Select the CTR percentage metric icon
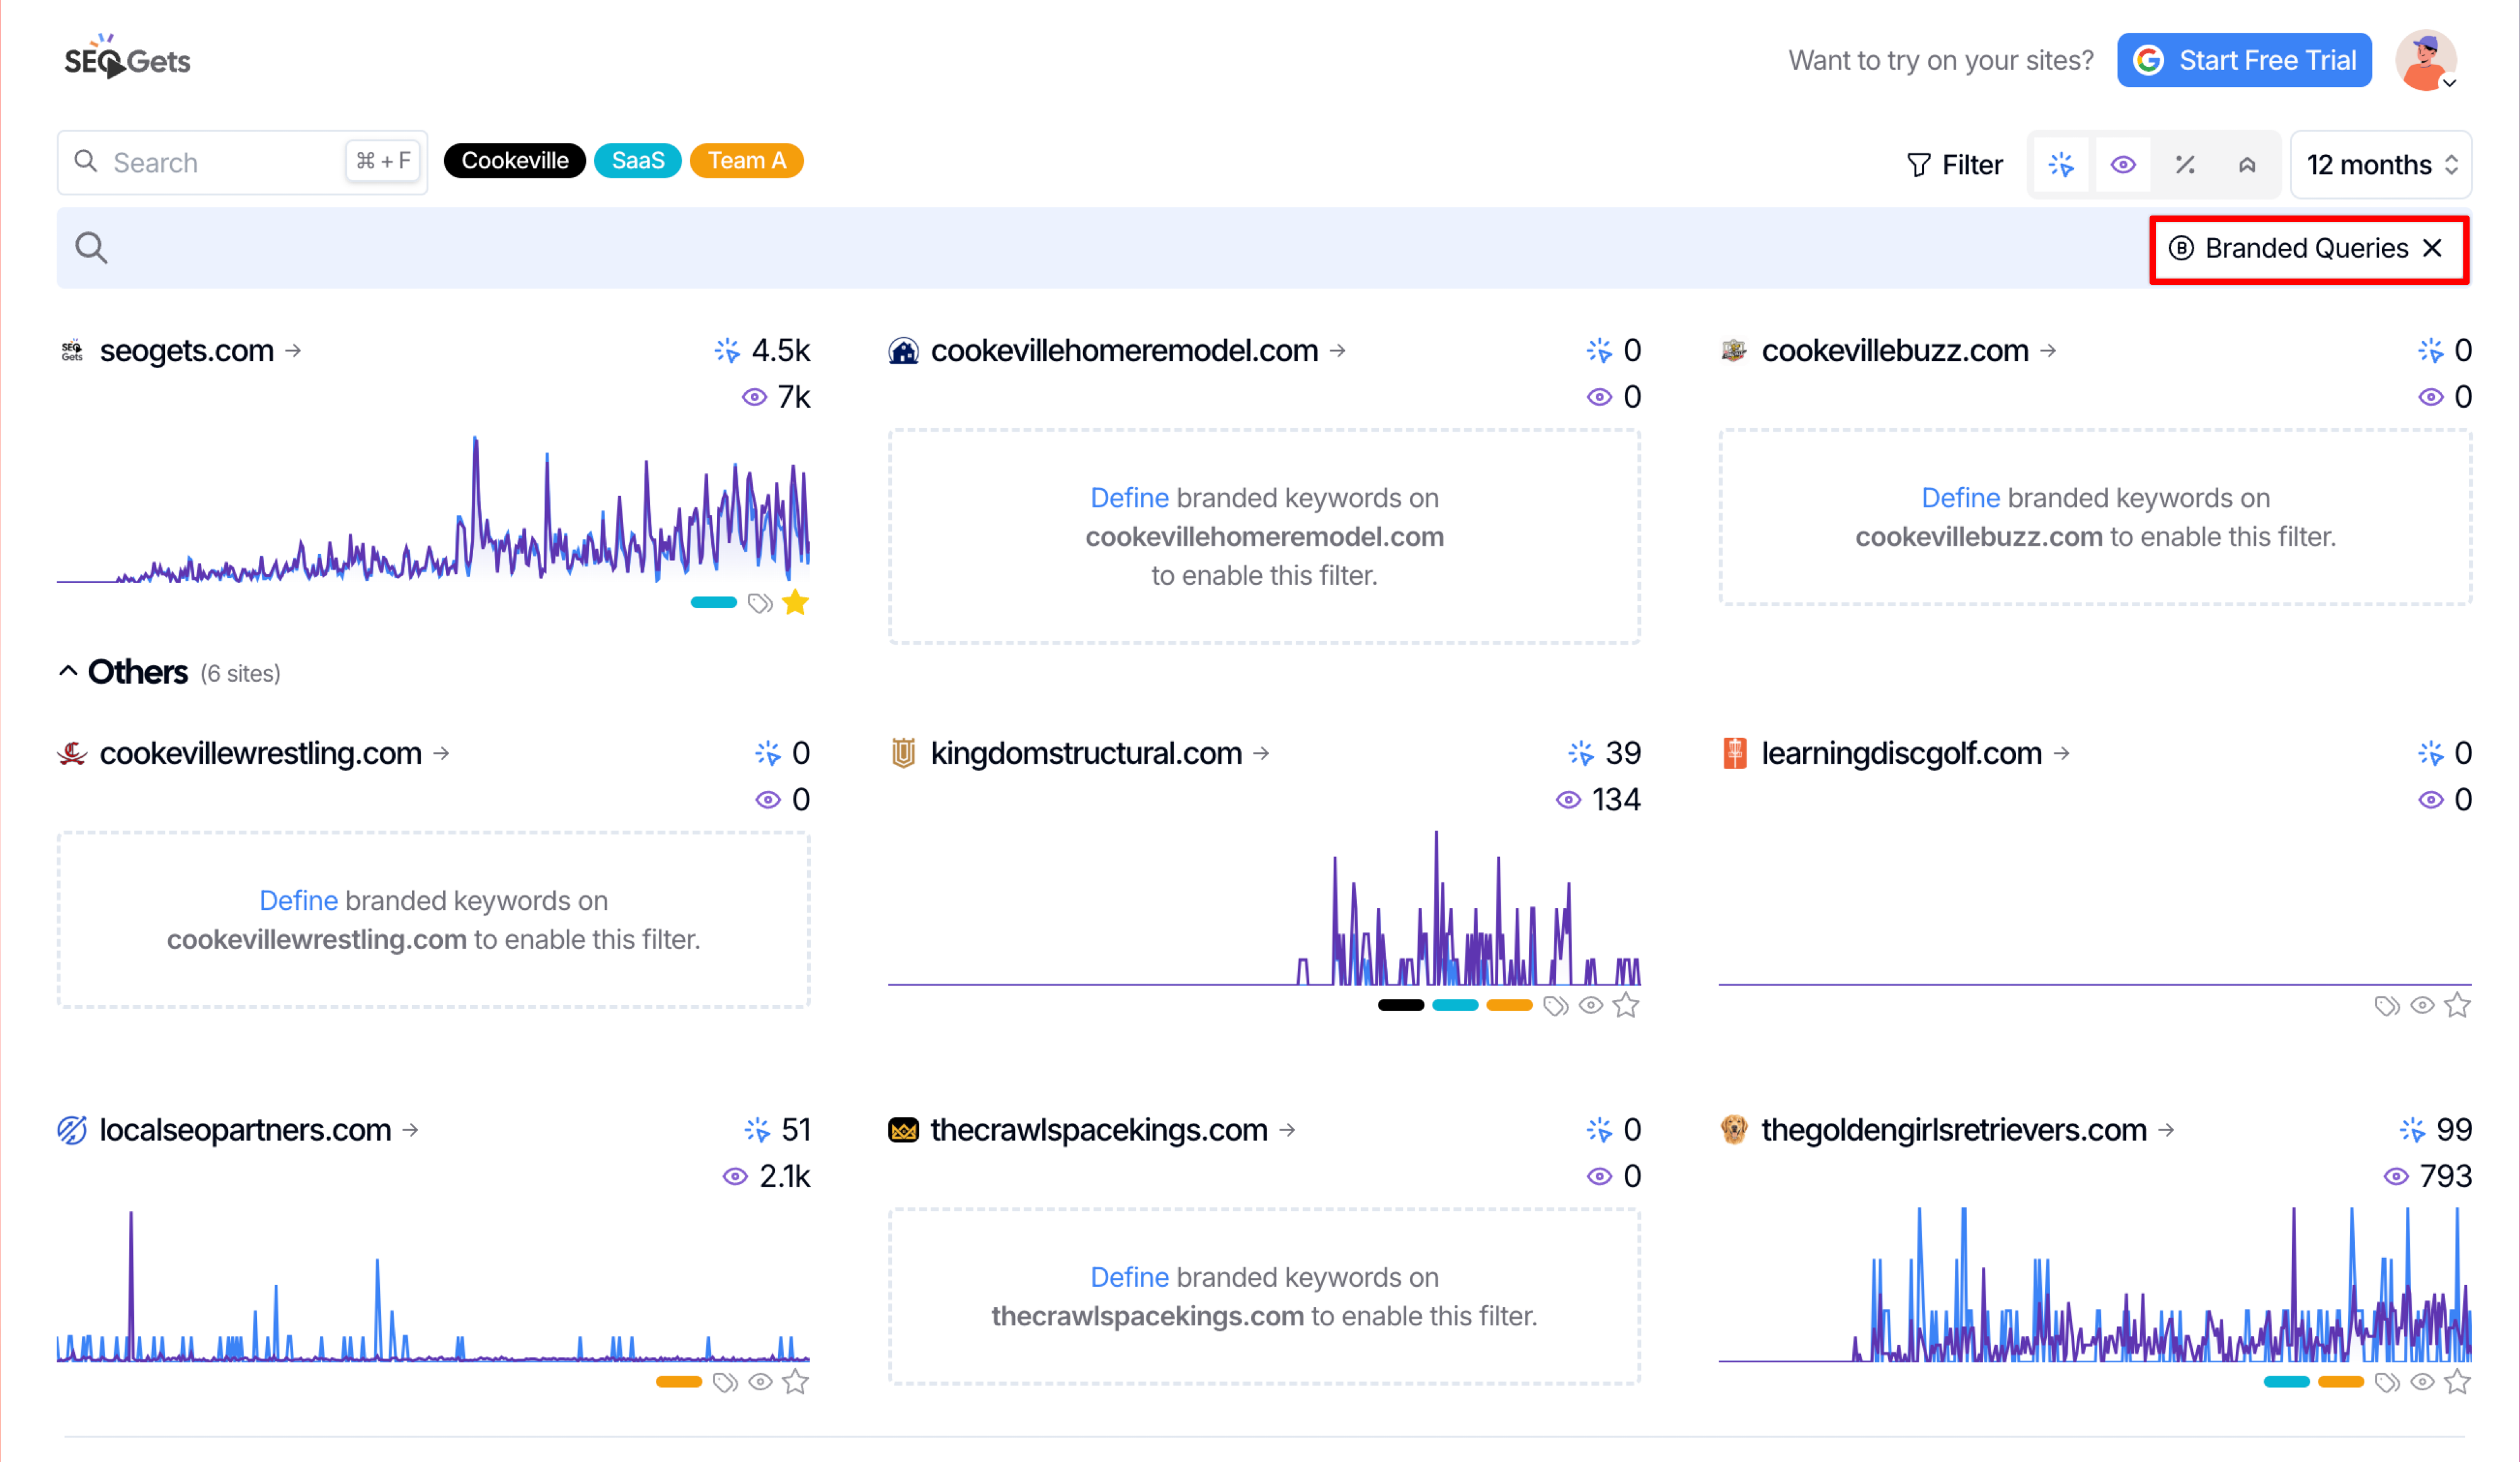The width and height of the screenshot is (2520, 1462). coord(2185,164)
